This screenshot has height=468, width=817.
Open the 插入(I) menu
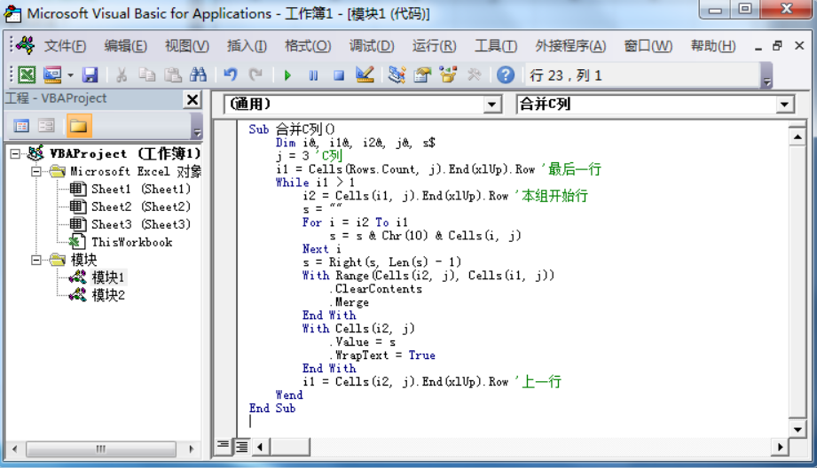pos(247,46)
